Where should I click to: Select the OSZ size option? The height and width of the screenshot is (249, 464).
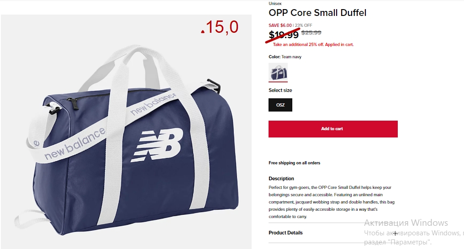[x=280, y=105]
